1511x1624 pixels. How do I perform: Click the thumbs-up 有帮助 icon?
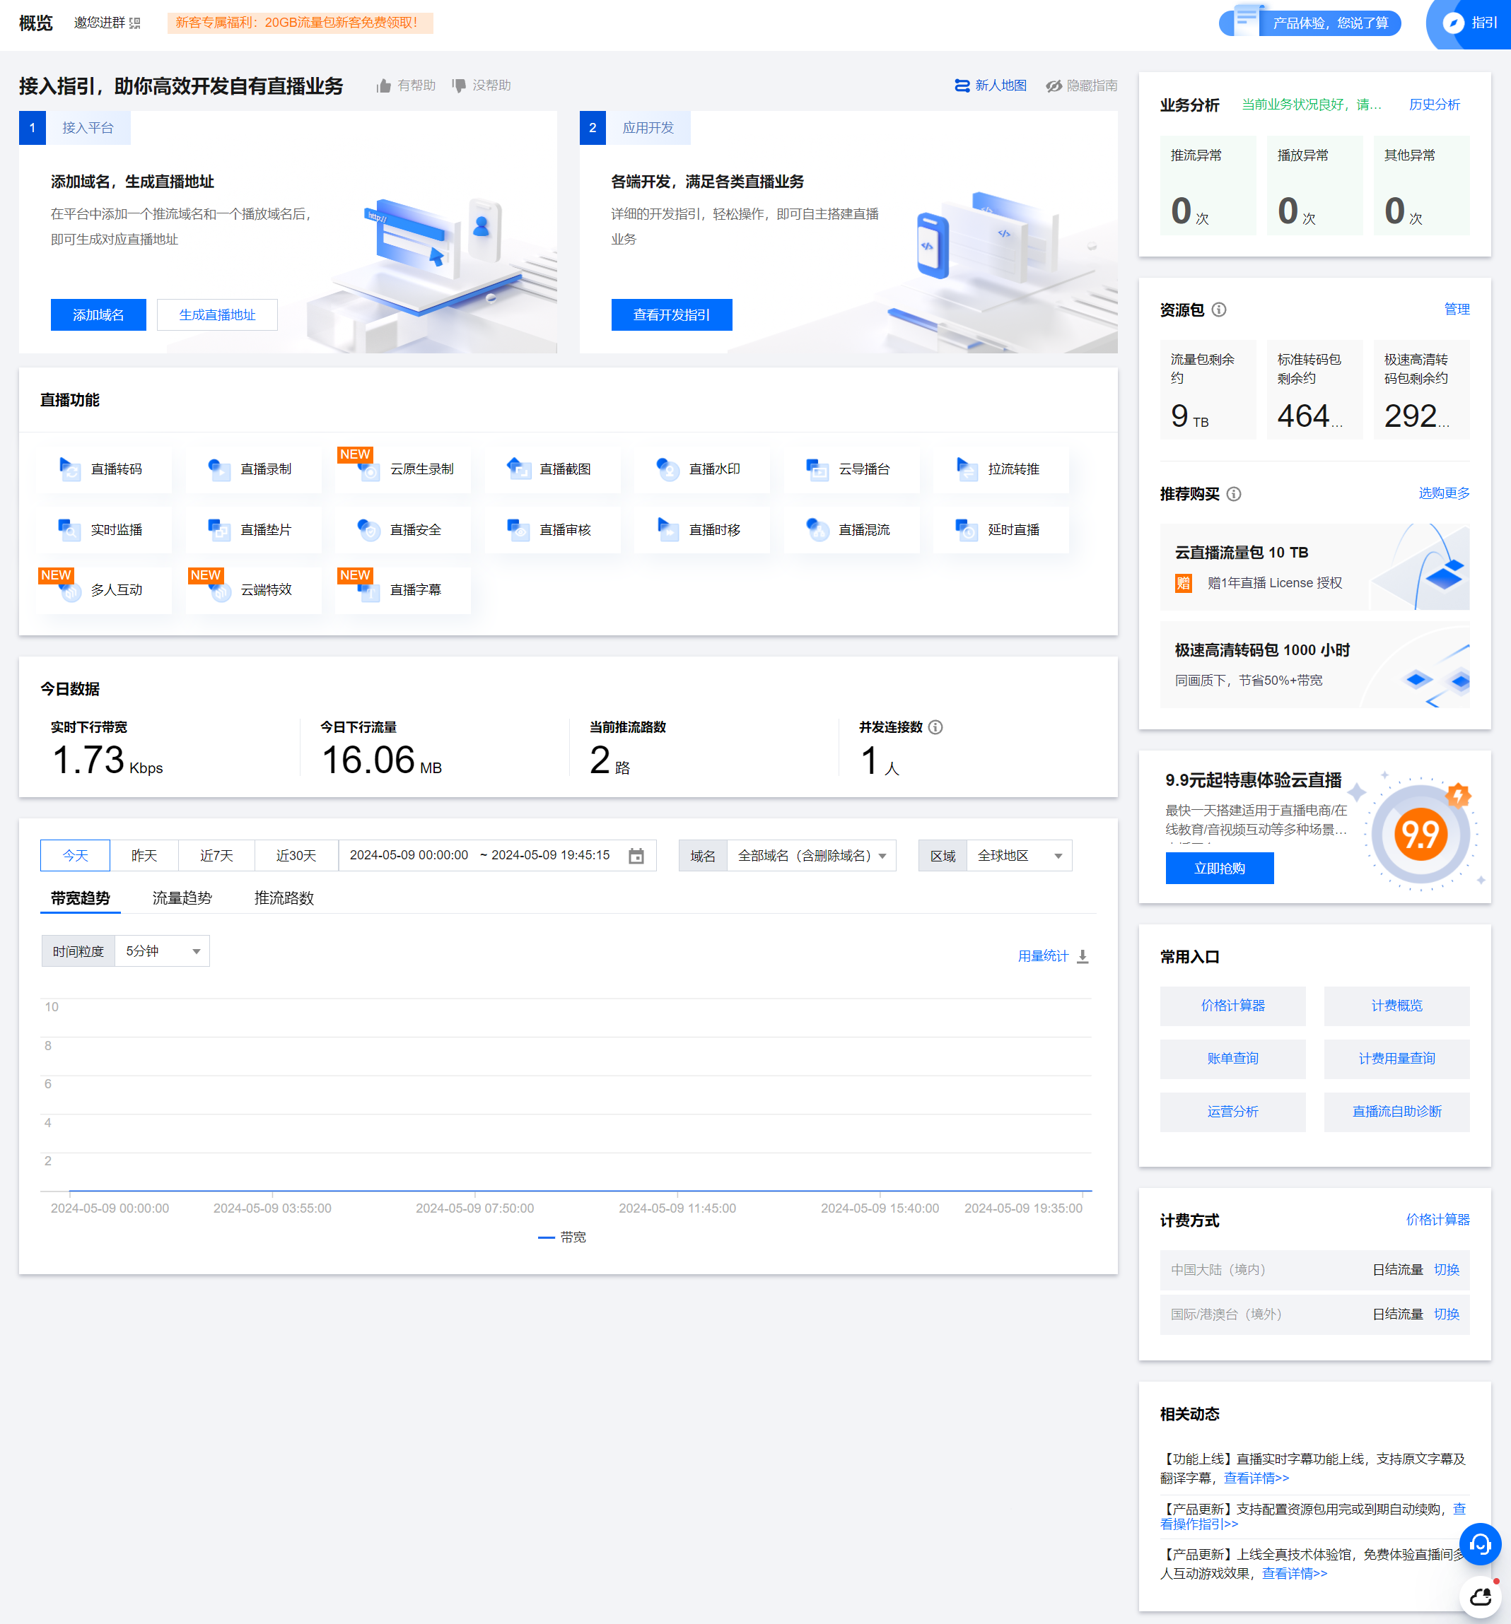tap(383, 86)
